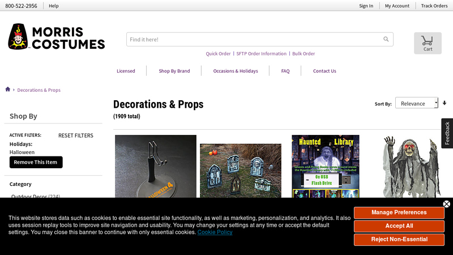Click the home breadcrumb icon
This screenshot has height=255, width=453.
(8, 90)
